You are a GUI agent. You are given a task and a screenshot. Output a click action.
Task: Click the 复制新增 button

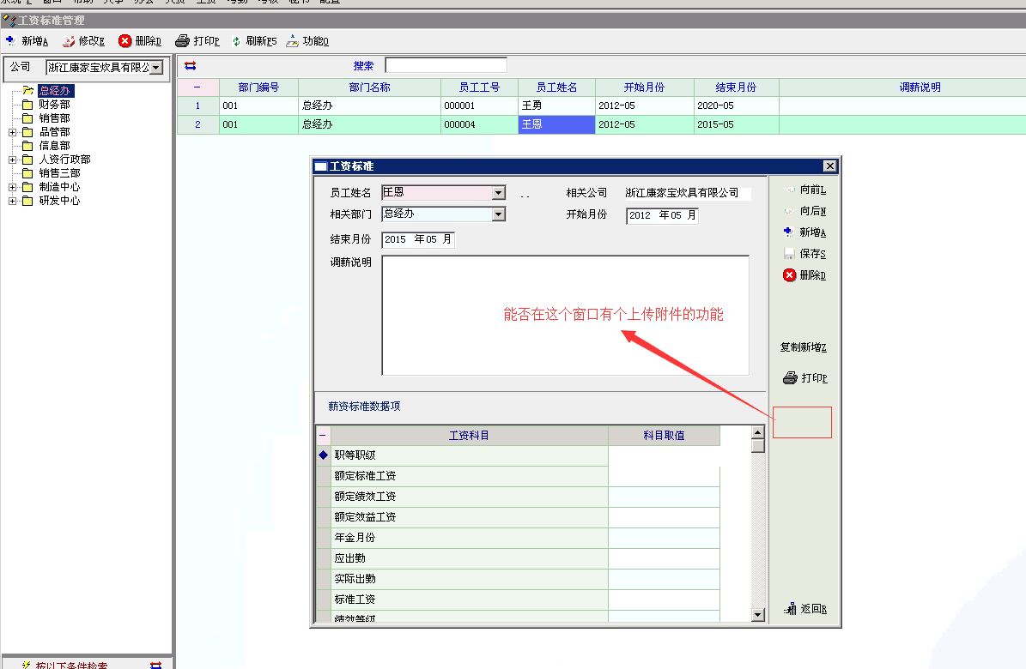(x=803, y=347)
